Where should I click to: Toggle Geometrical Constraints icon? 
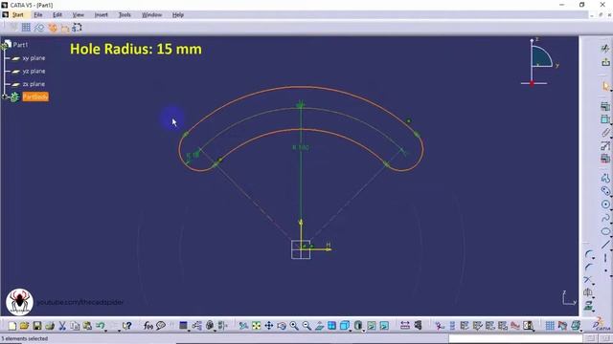52,28
